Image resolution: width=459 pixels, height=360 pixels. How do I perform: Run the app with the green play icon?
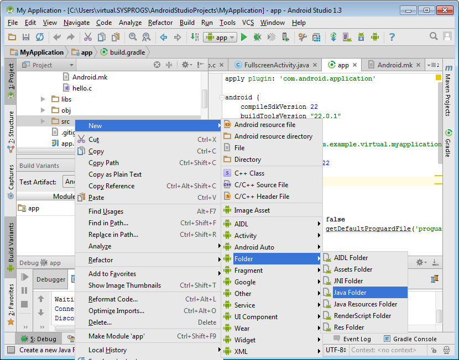click(x=244, y=37)
